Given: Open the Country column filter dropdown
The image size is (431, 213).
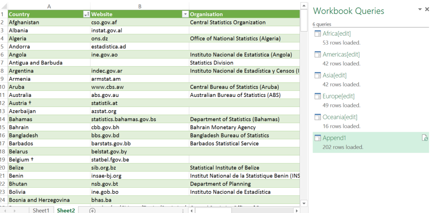Looking at the screenshot, I should [86, 14].
